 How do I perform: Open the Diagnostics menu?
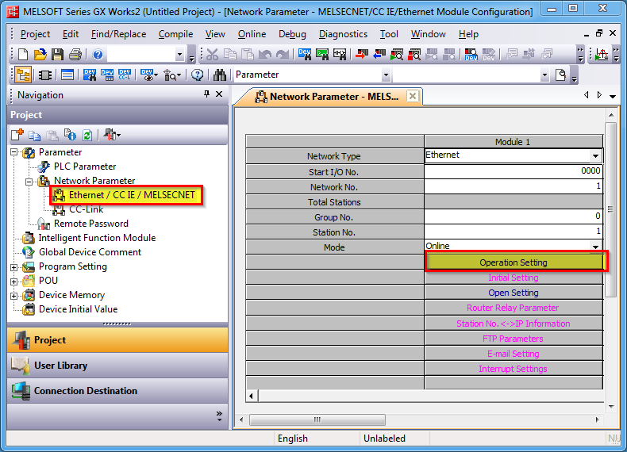[343, 34]
